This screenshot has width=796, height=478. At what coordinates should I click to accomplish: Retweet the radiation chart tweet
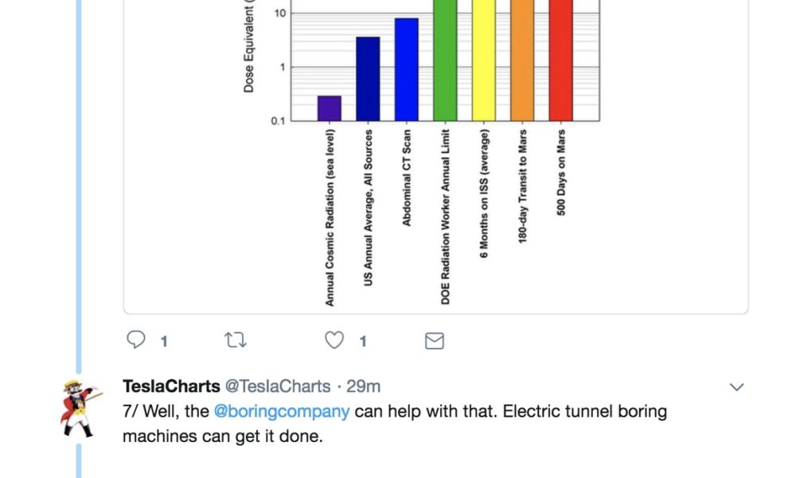pos(236,340)
